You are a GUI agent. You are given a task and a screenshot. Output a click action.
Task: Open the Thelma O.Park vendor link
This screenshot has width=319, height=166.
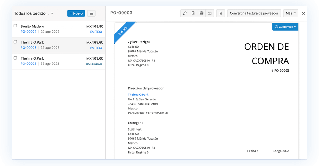tap(138, 94)
